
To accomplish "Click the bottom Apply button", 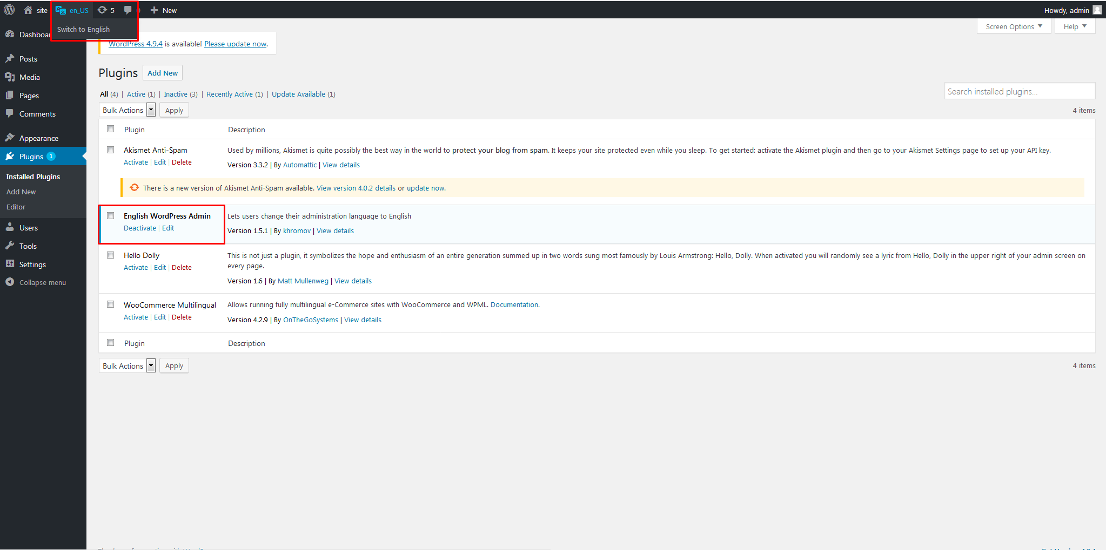I will pyautogui.click(x=174, y=365).
